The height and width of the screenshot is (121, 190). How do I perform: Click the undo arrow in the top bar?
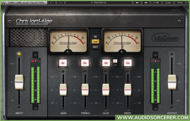tap(52, 3)
